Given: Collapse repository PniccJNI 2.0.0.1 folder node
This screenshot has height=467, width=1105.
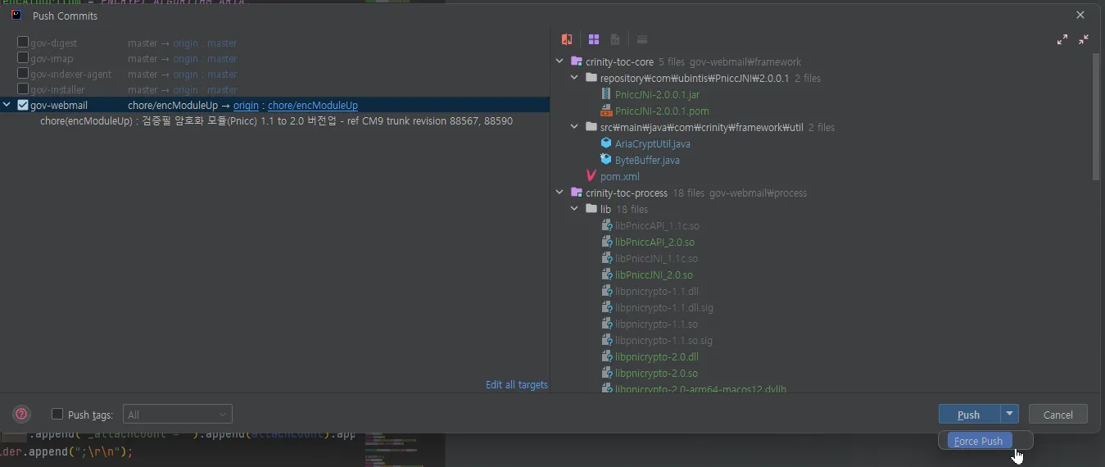Looking at the screenshot, I should tap(575, 78).
